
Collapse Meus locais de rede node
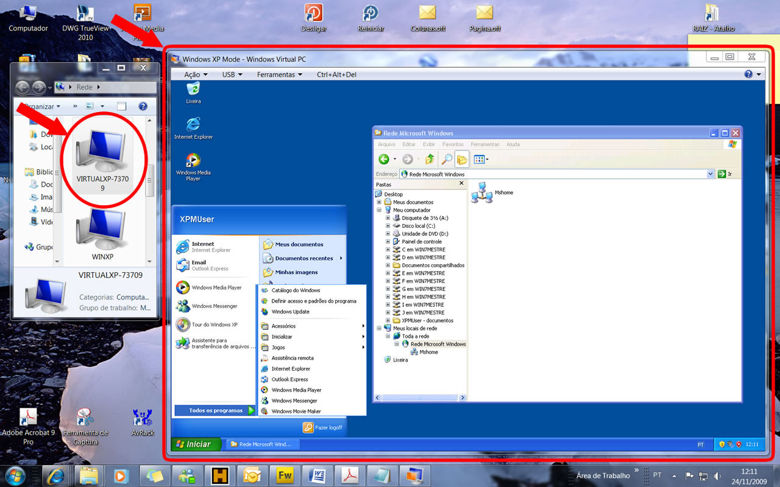click(x=379, y=328)
